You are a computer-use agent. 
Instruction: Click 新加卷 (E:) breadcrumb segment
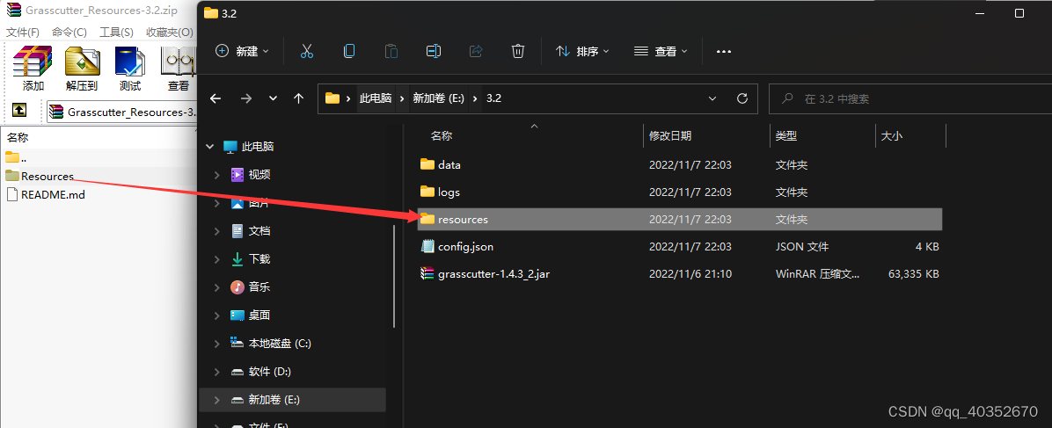[436, 98]
